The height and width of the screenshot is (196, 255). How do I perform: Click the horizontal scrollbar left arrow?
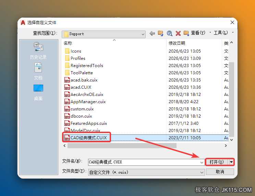[64, 145]
